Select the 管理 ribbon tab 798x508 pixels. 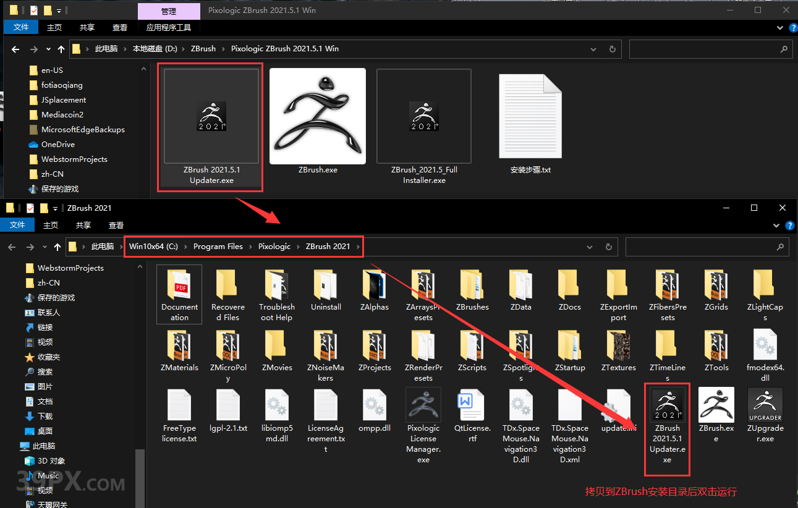169,11
